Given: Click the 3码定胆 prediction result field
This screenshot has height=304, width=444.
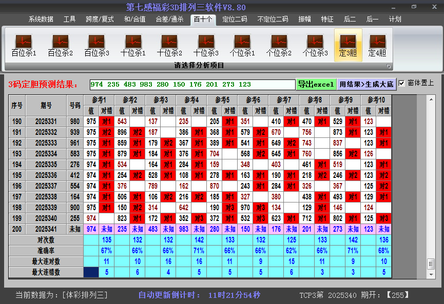Looking at the screenshot, I should pyautogui.click(x=192, y=84).
